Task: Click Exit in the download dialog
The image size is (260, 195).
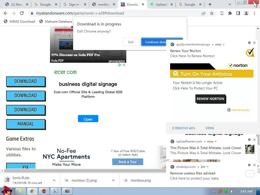Action: [131, 42]
